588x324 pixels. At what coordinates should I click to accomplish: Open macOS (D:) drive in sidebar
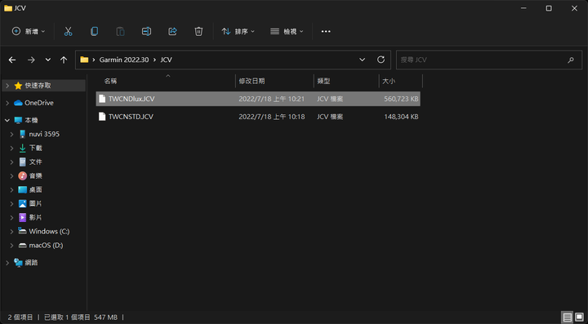click(x=46, y=246)
